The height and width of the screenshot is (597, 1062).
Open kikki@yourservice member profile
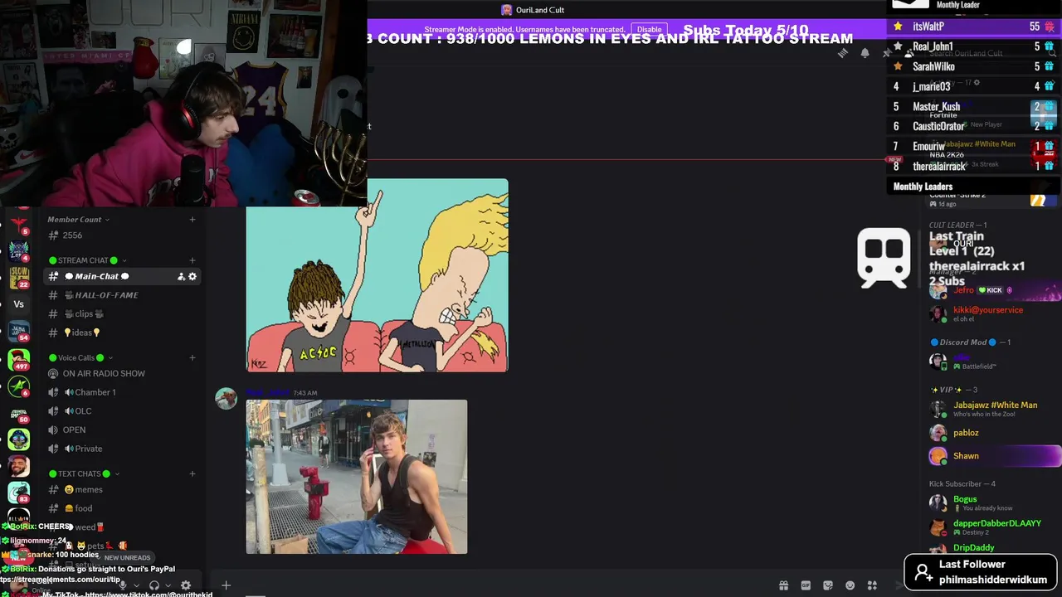994,313
